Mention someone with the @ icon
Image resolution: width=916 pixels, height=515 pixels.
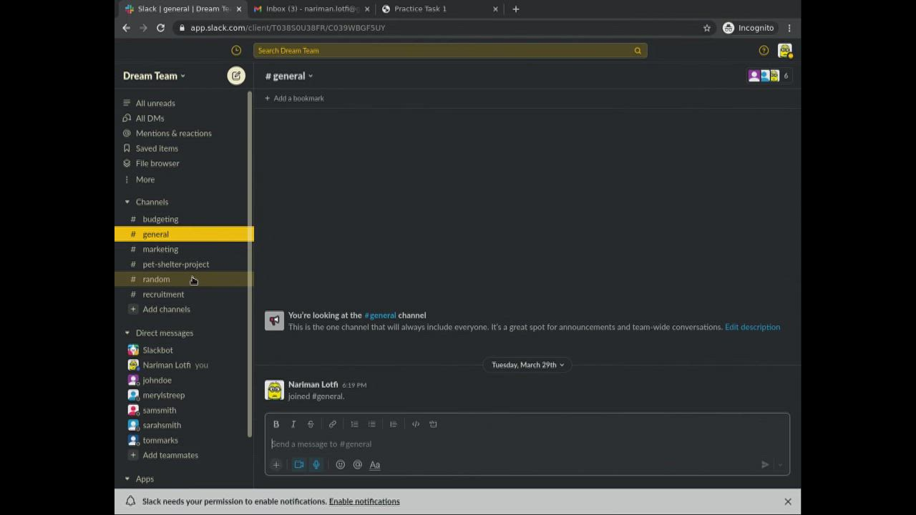point(358,465)
